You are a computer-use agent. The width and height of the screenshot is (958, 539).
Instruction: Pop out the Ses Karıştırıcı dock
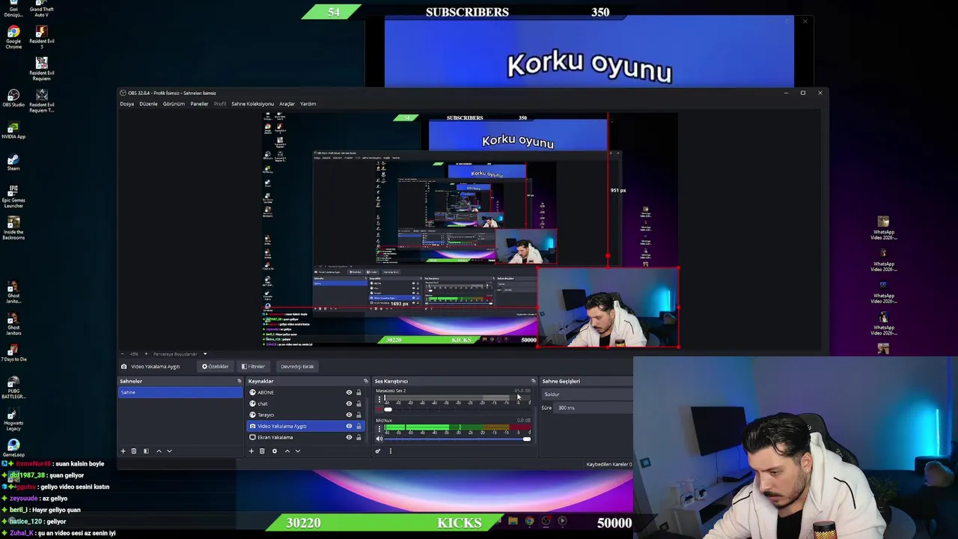pyautogui.click(x=534, y=381)
